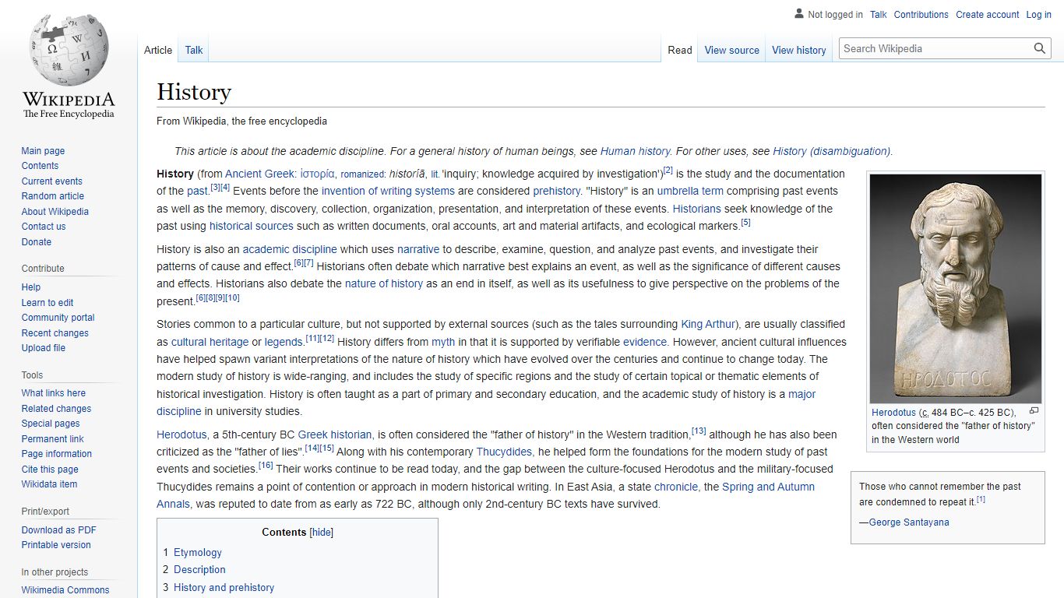Enlarge the Herodotus image via the expand icon
The height and width of the screenshot is (598, 1064).
(x=1034, y=411)
